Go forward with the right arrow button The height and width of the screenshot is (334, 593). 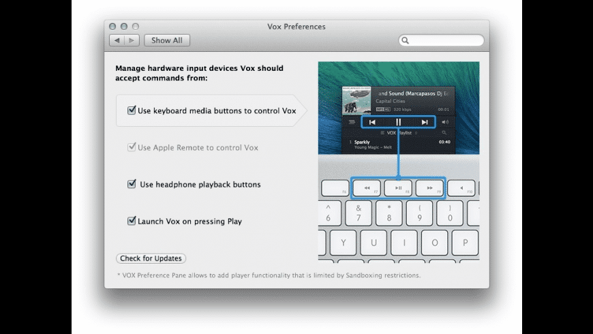[132, 40]
